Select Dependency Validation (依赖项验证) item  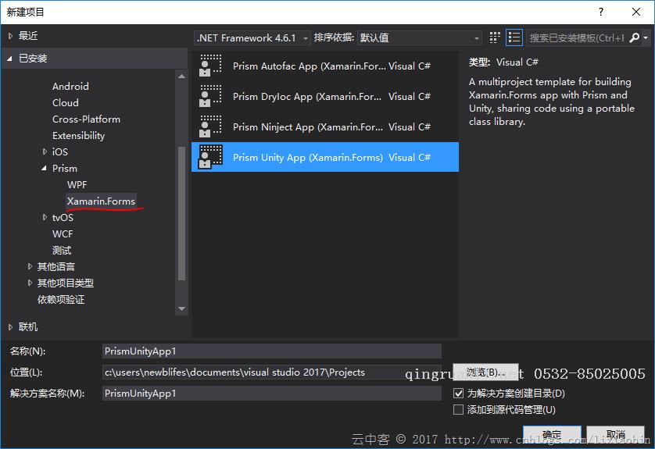pyautogui.click(x=61, y=299)
